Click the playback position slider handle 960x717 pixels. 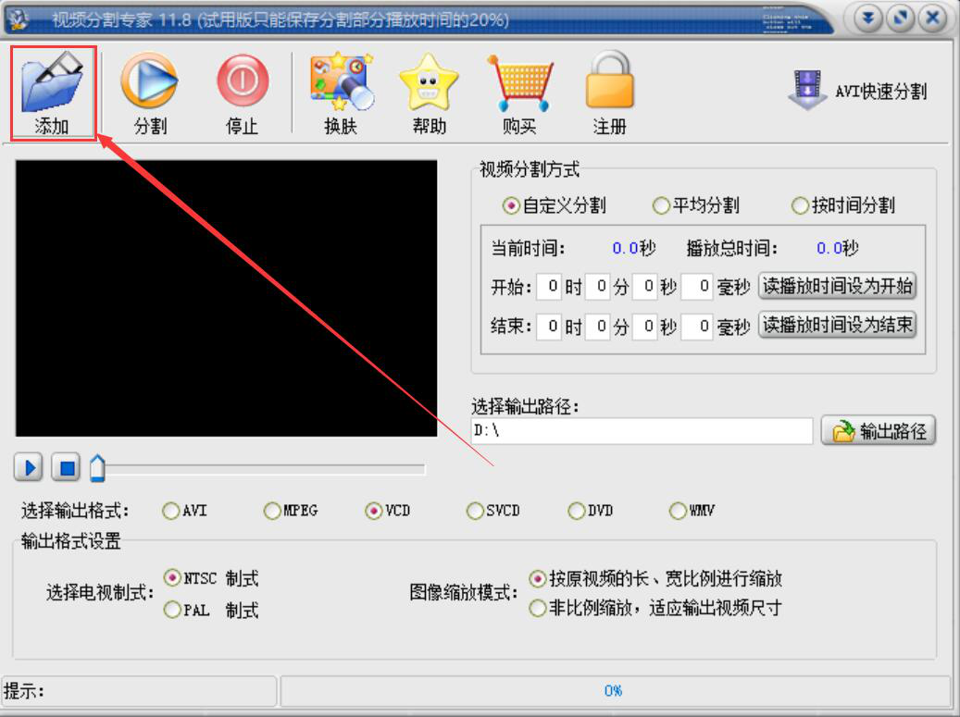(x=98, y=469)
